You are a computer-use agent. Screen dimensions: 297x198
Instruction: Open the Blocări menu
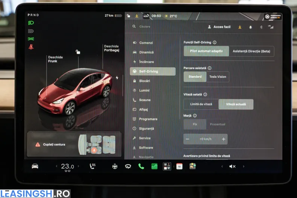tap(153, 81)
